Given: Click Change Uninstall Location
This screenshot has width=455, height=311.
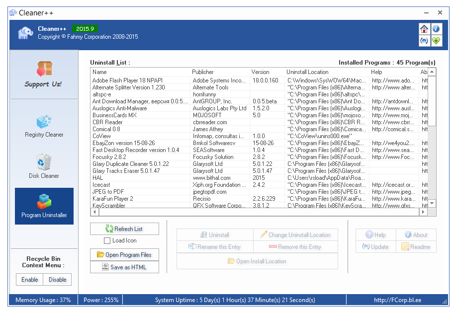Looking at the screenshot, I should coord(295,235).
